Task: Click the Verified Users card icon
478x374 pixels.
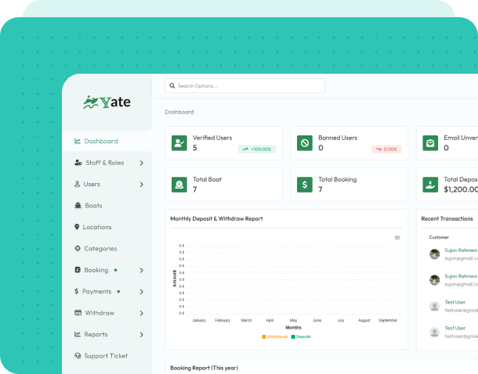Action: point(179,143)
